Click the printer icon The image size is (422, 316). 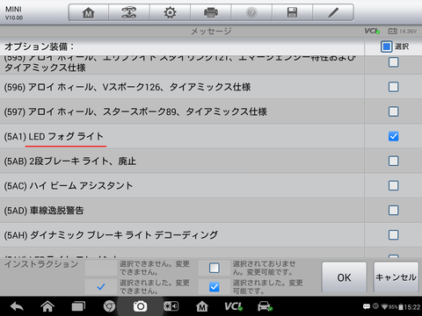211,13
